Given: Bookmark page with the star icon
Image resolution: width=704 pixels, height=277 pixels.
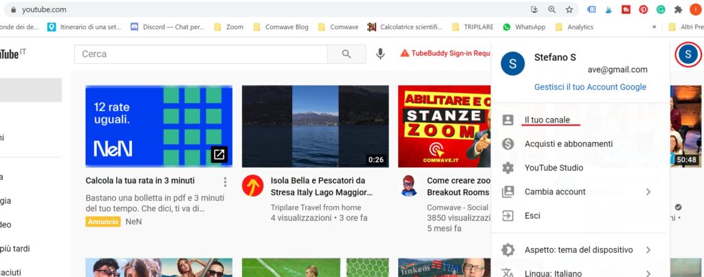Looking at the screenshot, I should tap(569, 10).
